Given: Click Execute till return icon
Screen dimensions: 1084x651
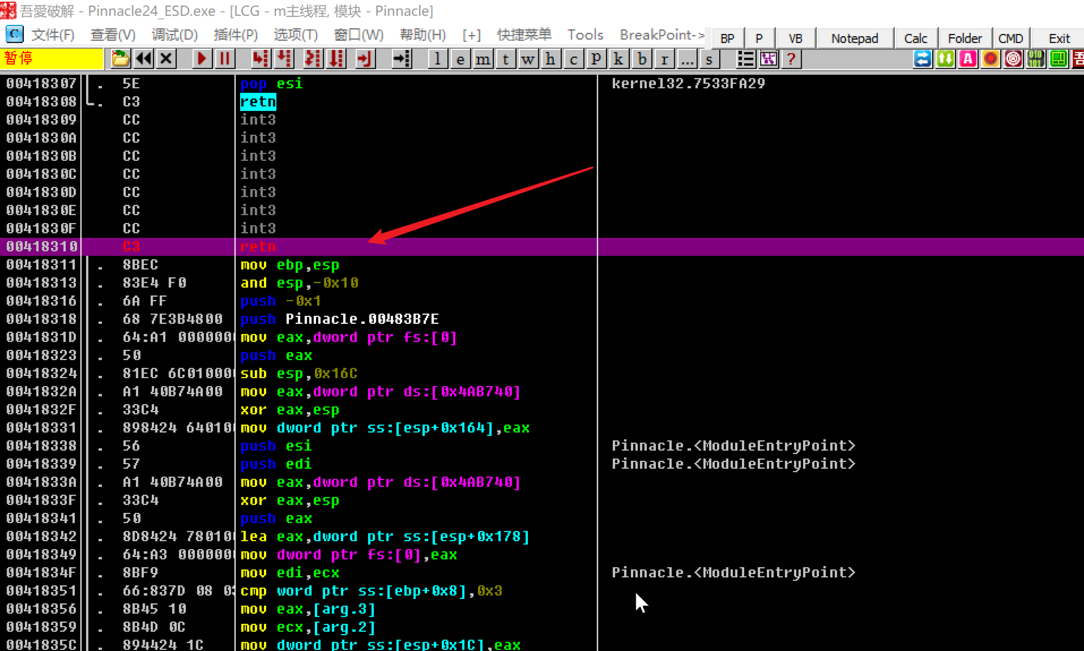Looking at the screenshot, I should pyautogui.click(x=365, y=58).
